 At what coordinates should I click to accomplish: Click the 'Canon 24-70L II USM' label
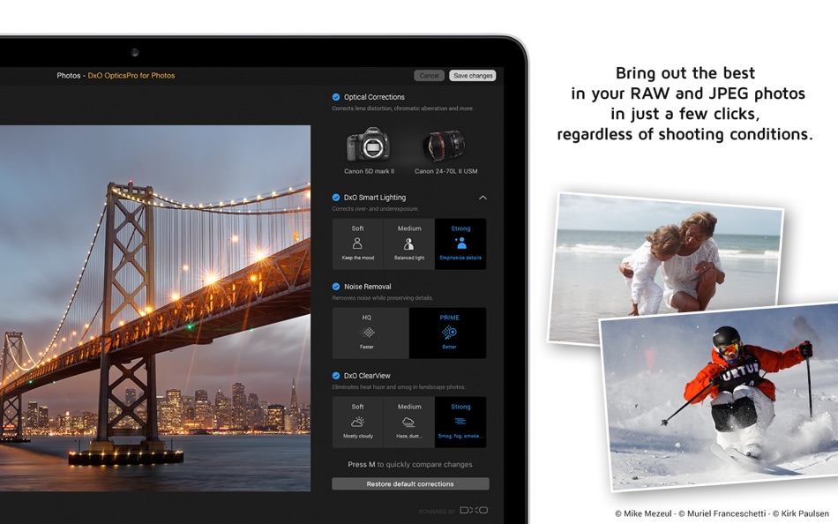445,171
